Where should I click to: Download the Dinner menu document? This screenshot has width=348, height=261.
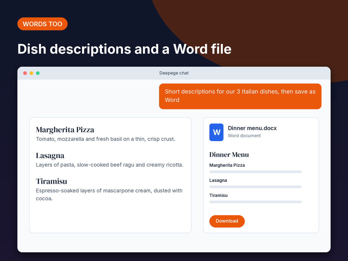click(x=227, y=221)
